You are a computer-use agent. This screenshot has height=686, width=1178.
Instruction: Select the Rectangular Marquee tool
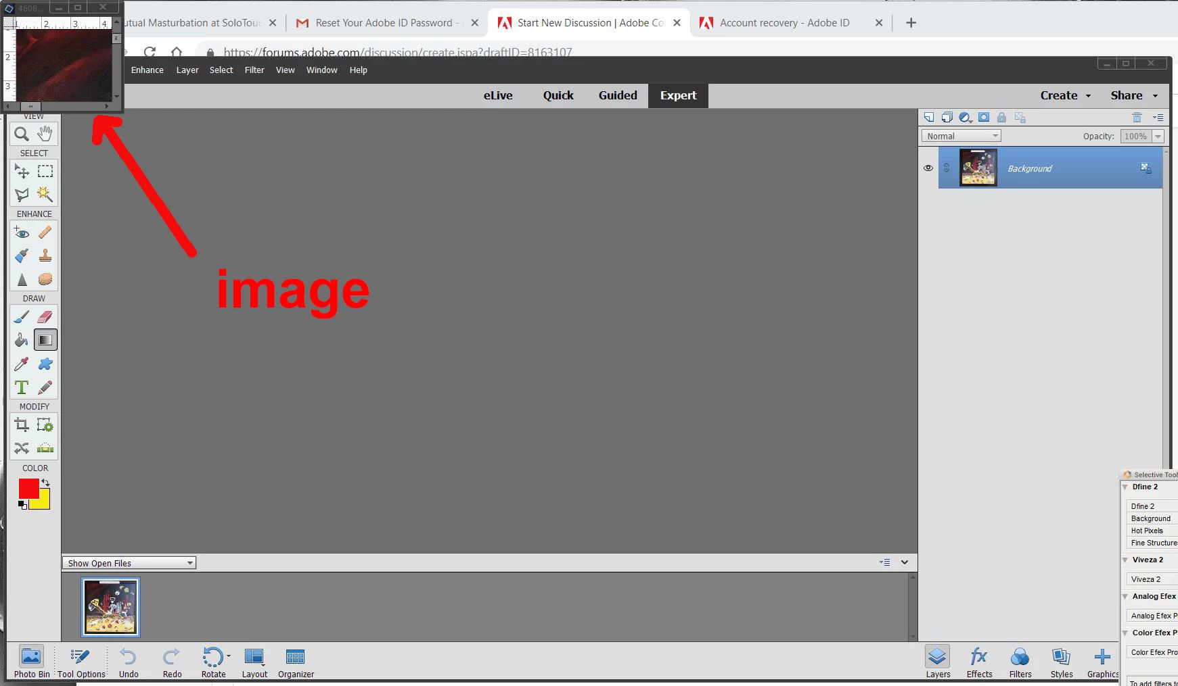tap(45, 172)
